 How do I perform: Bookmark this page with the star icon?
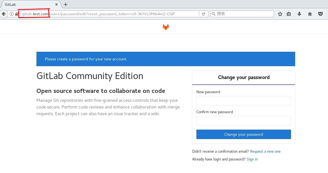(x=280, y=14)
